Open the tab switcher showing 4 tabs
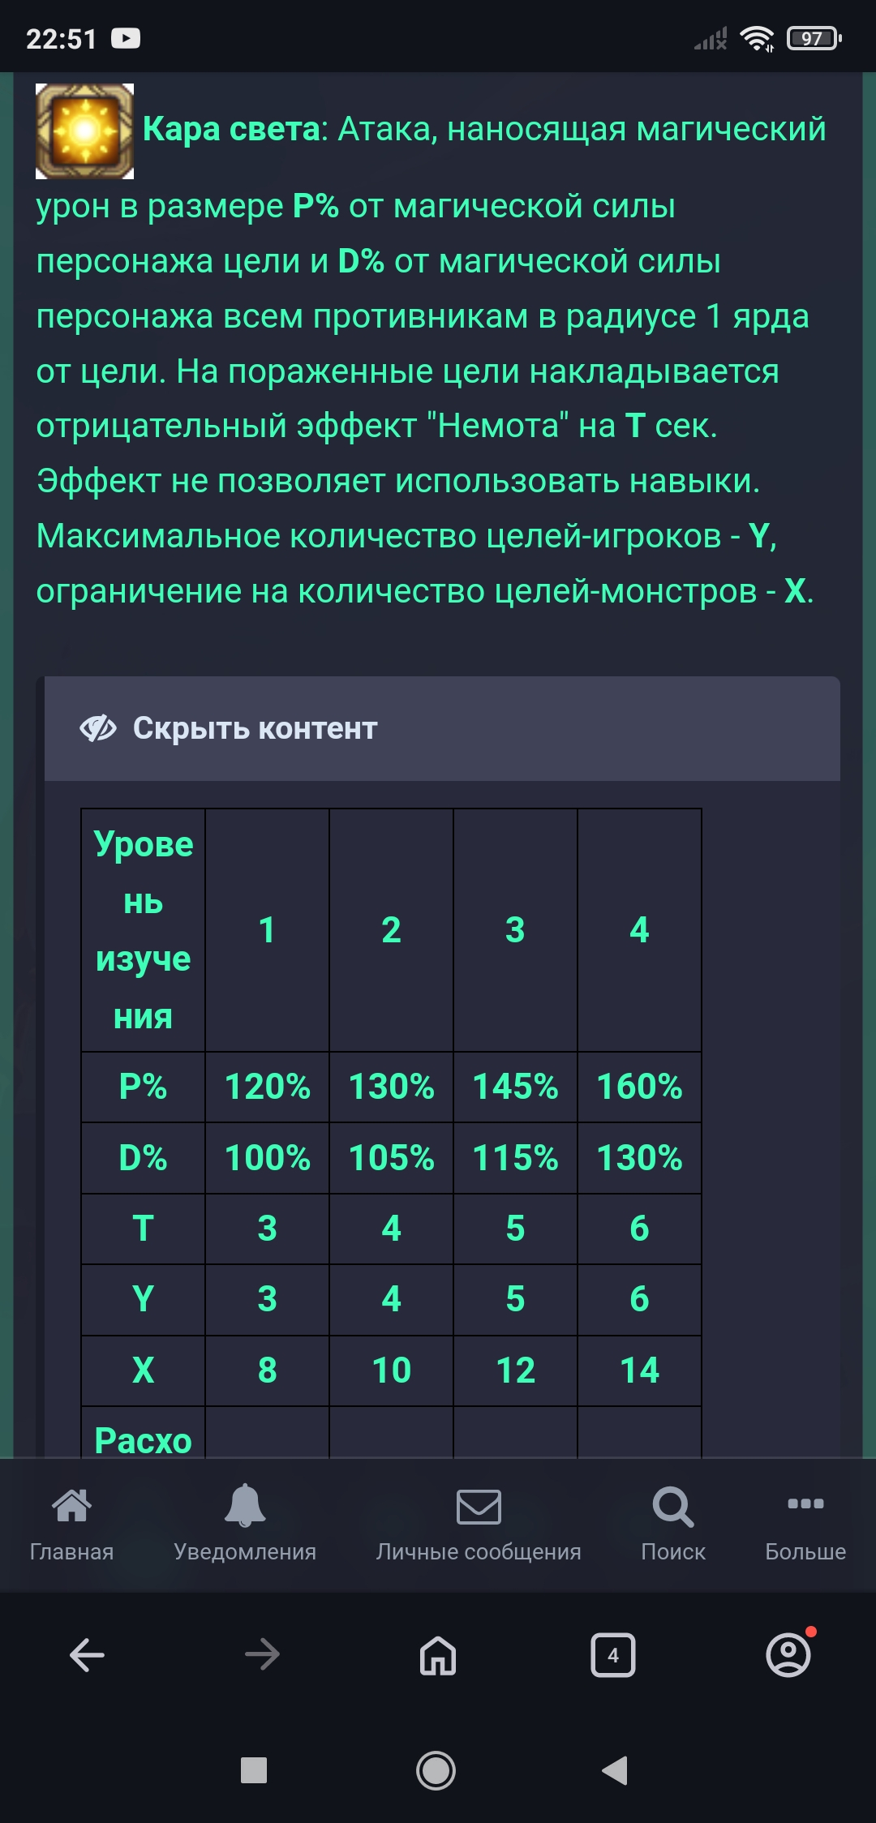 [x=613, y=1655]
